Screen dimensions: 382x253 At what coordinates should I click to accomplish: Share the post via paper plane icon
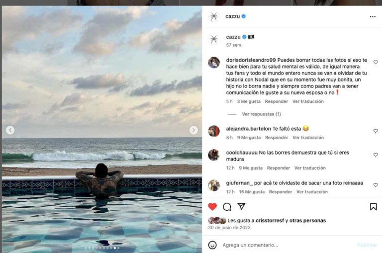click(x=241, y=206)
